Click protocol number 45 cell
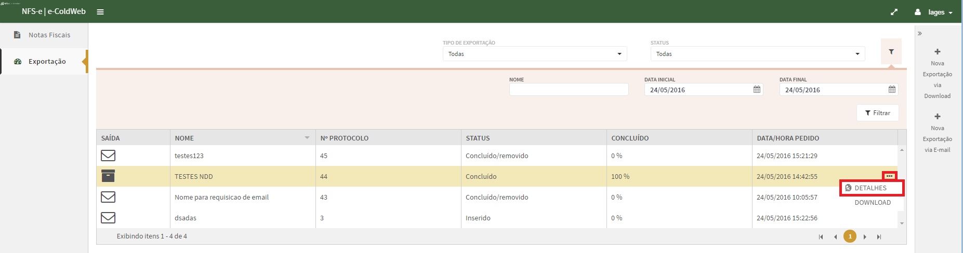The width and height of the screenshot is (963, 253). tap(388, 156)
